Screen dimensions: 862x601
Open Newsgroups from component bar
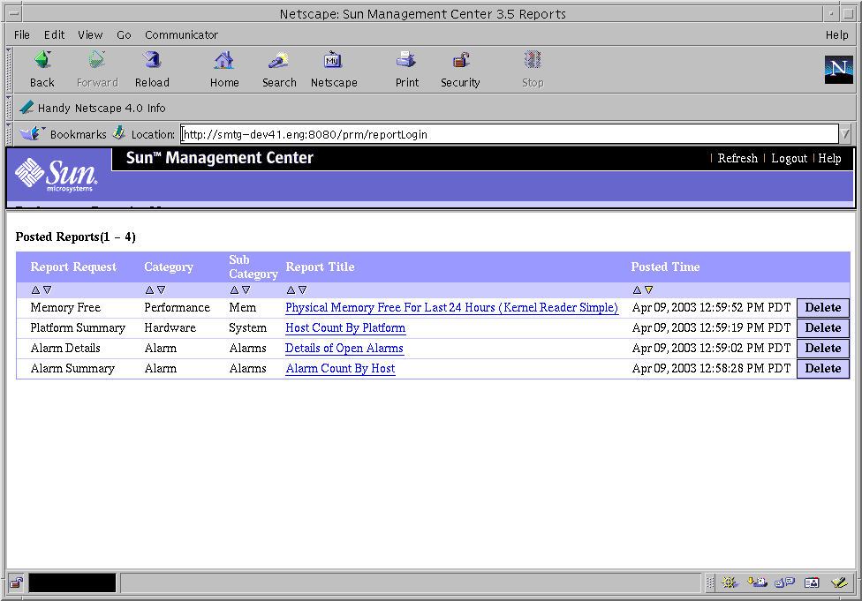pyautogui.click(x=784, y=582)
